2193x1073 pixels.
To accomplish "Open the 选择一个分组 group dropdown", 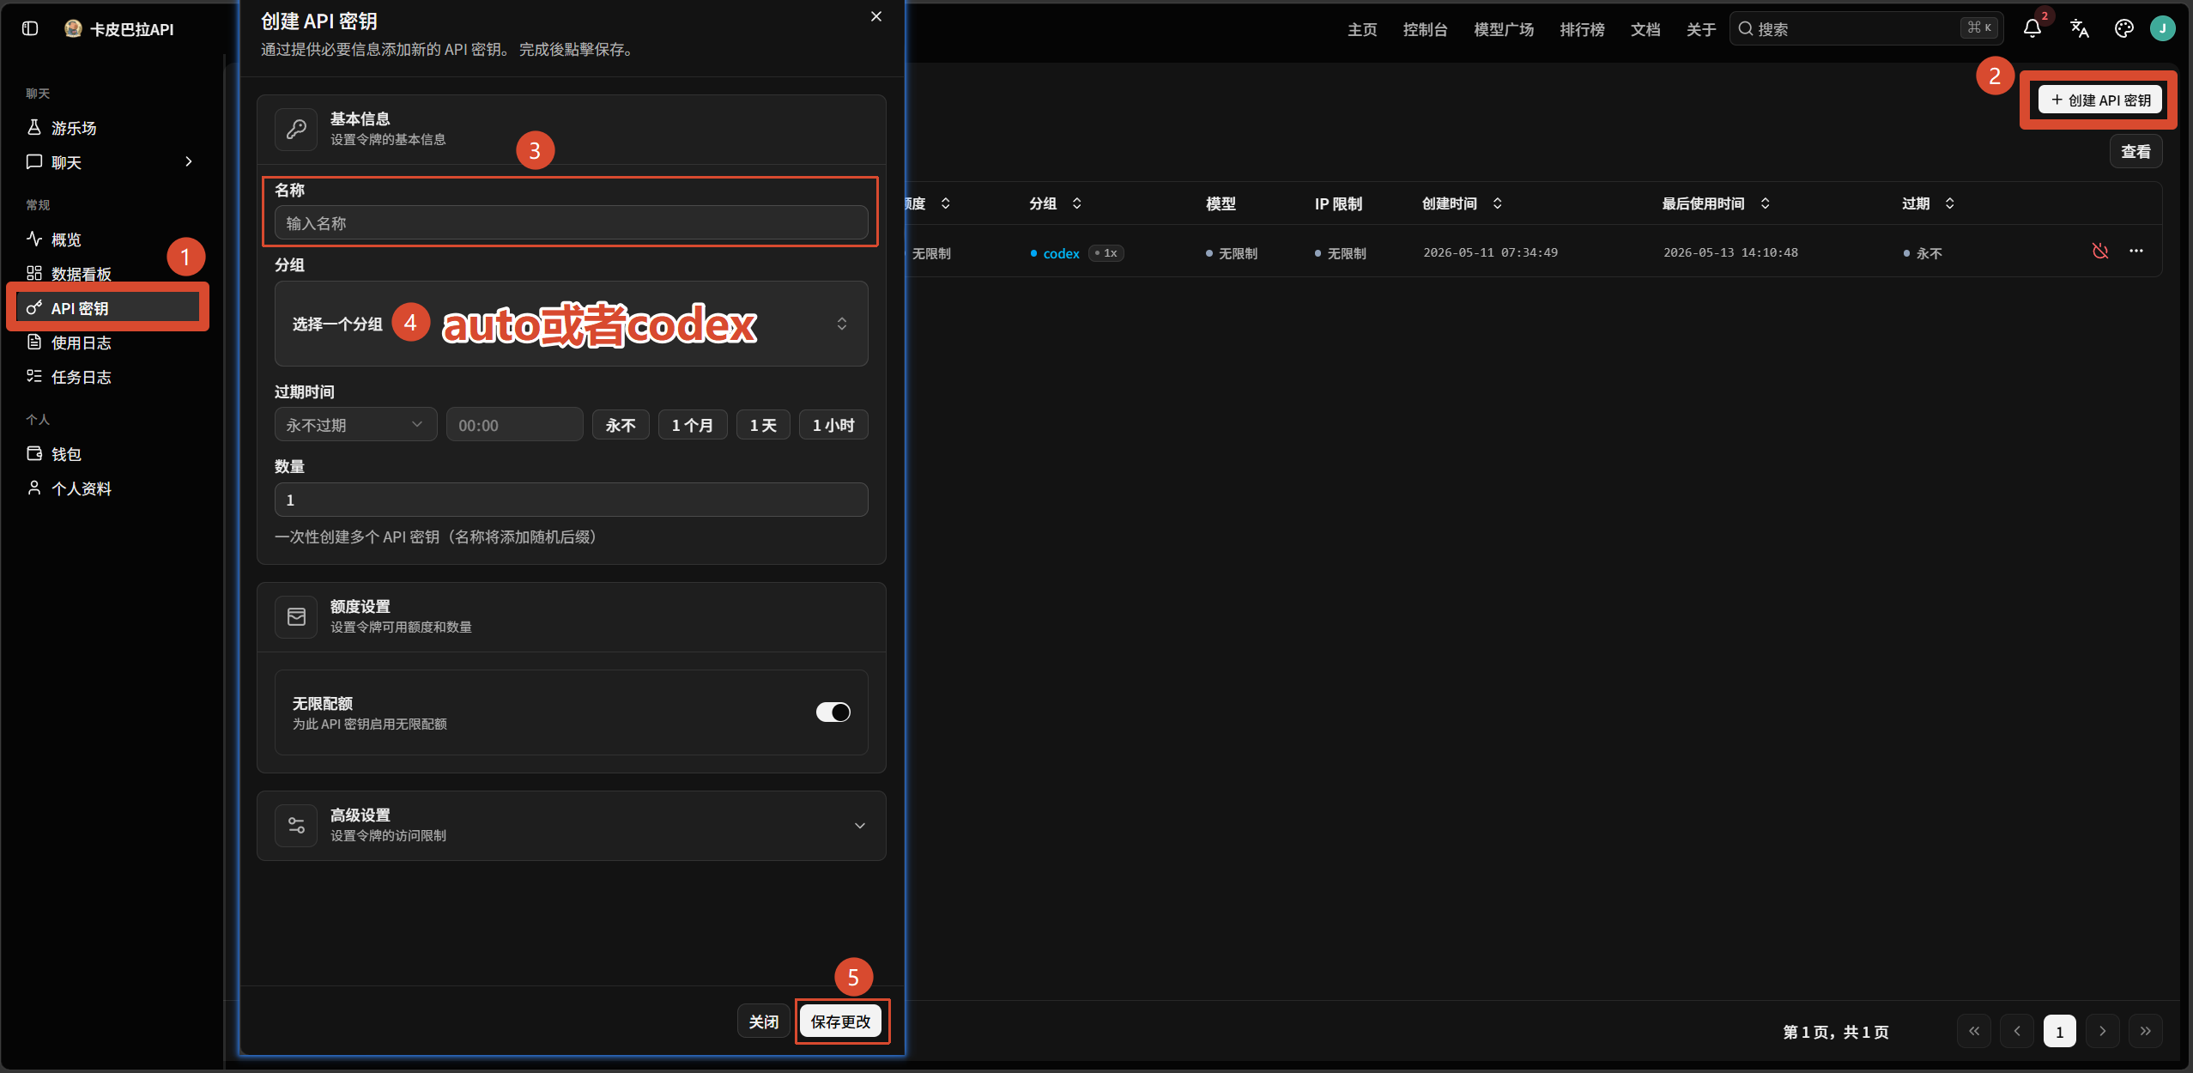I will coord(571,324).
